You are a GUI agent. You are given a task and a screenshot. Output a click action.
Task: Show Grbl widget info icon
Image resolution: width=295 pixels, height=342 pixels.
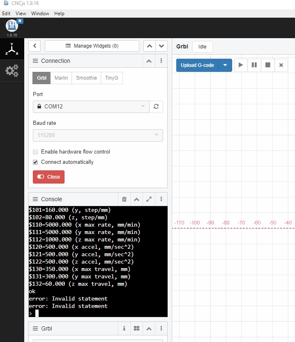(124, 328)
